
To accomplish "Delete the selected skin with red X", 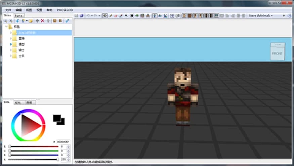I will (x=43, y=21).
